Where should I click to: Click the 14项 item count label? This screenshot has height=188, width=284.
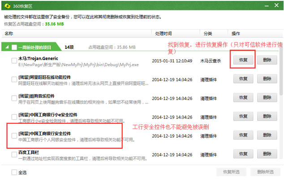tap(69, 47)
